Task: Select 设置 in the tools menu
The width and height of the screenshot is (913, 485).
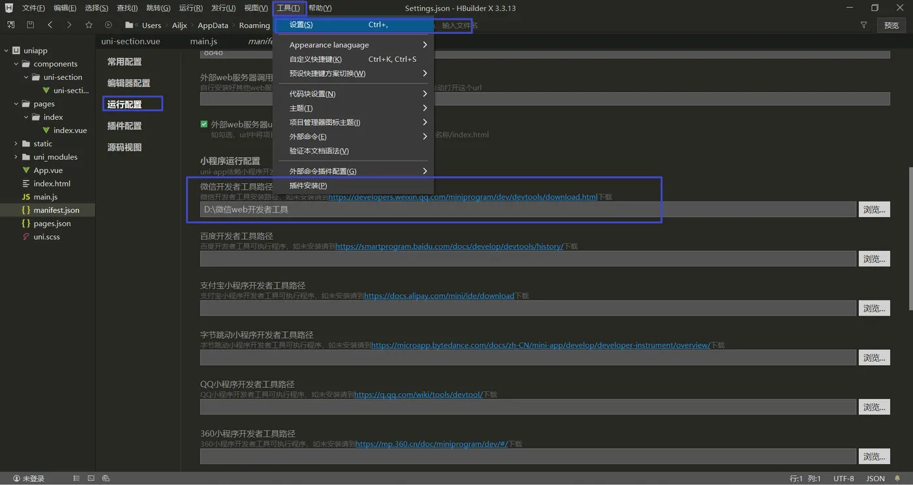Action: pyautogui.click(x=353, y=25)
